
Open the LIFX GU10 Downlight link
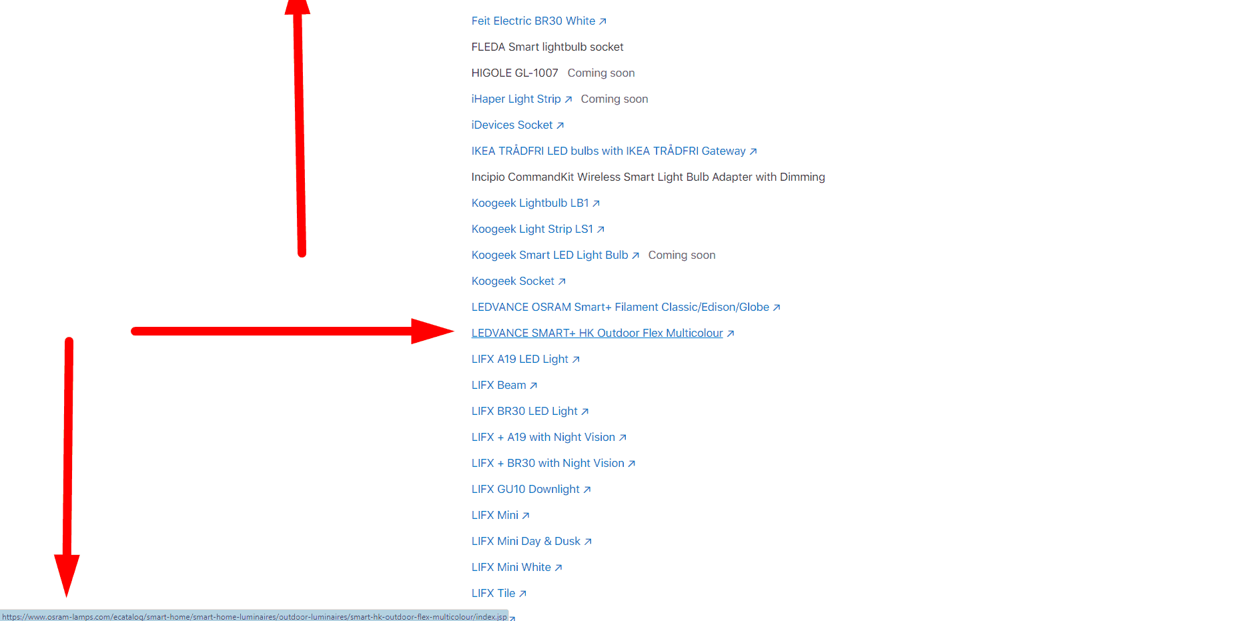(x=525, y=489)
